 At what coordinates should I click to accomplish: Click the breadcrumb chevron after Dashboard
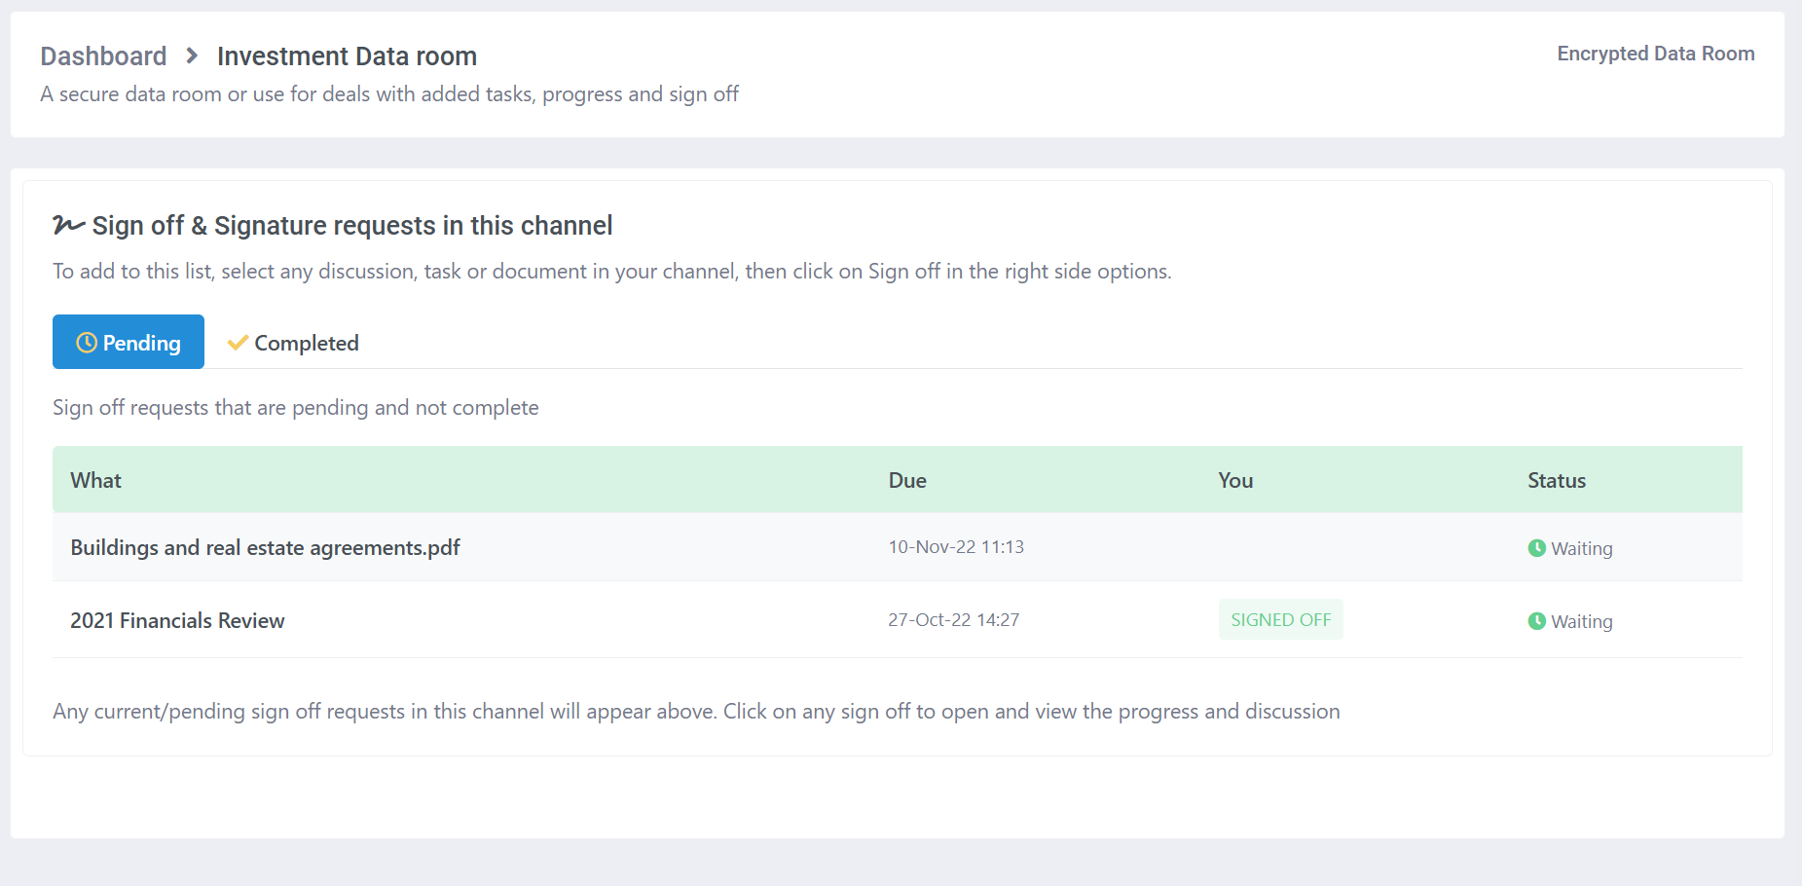click(192, 55)
